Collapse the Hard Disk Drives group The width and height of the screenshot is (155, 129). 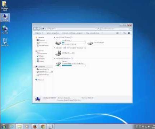pyautogui.click(x=55, y=37)
